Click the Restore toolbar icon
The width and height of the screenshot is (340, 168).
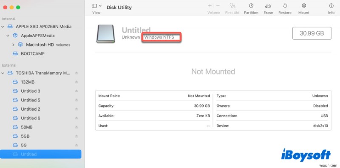(x=285, y=6)
